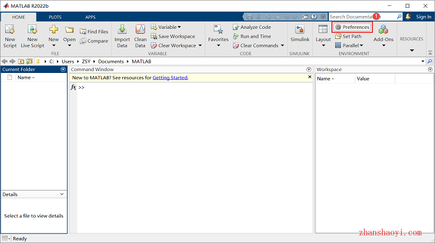435x243 pixels.
Task: Launch Simulink from the toolstrip
Action: point(299,33)
